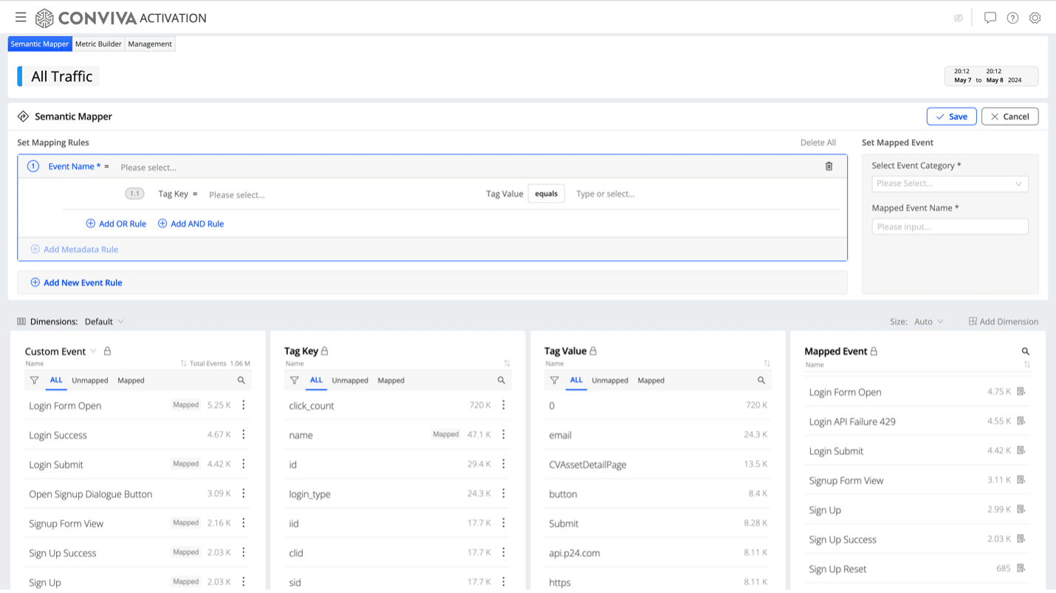This screenshot has height=593, width=1056.
Task: Click the chat feedback icon in header
Action: (990, 18)
